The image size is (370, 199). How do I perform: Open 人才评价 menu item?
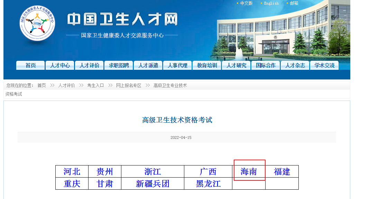point(89,65)
